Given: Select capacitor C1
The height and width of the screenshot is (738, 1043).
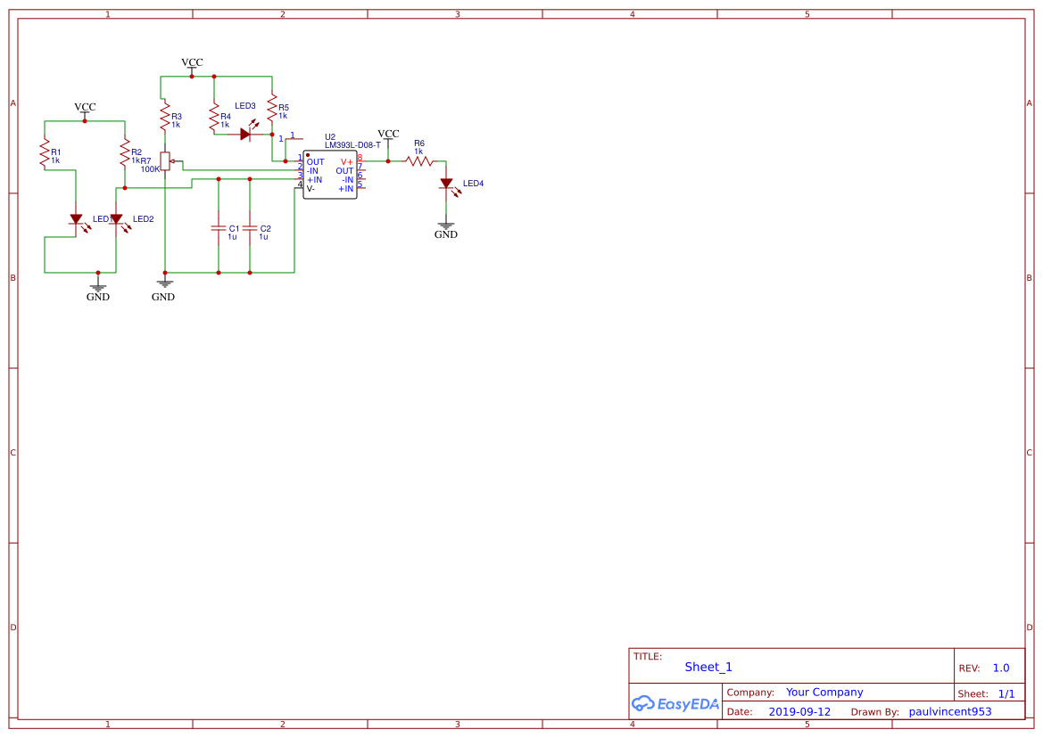Looking at the screenshot, I should coord(219,230).
